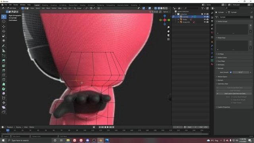Open Global transform orientation dropdown

79,8
